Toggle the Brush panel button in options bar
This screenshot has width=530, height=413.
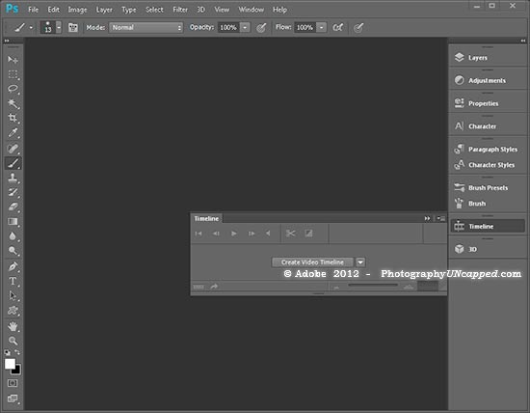point(72,27)
